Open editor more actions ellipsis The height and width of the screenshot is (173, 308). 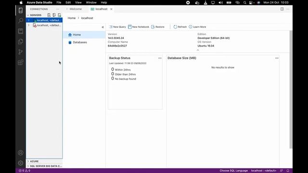pos(288,9)
